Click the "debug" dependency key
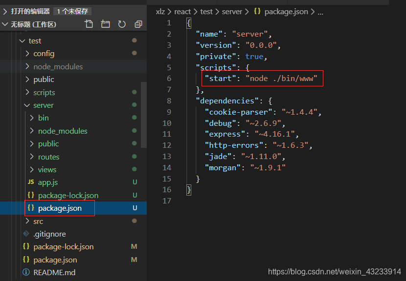Screen dimensions: 406x281 [220, 123]
